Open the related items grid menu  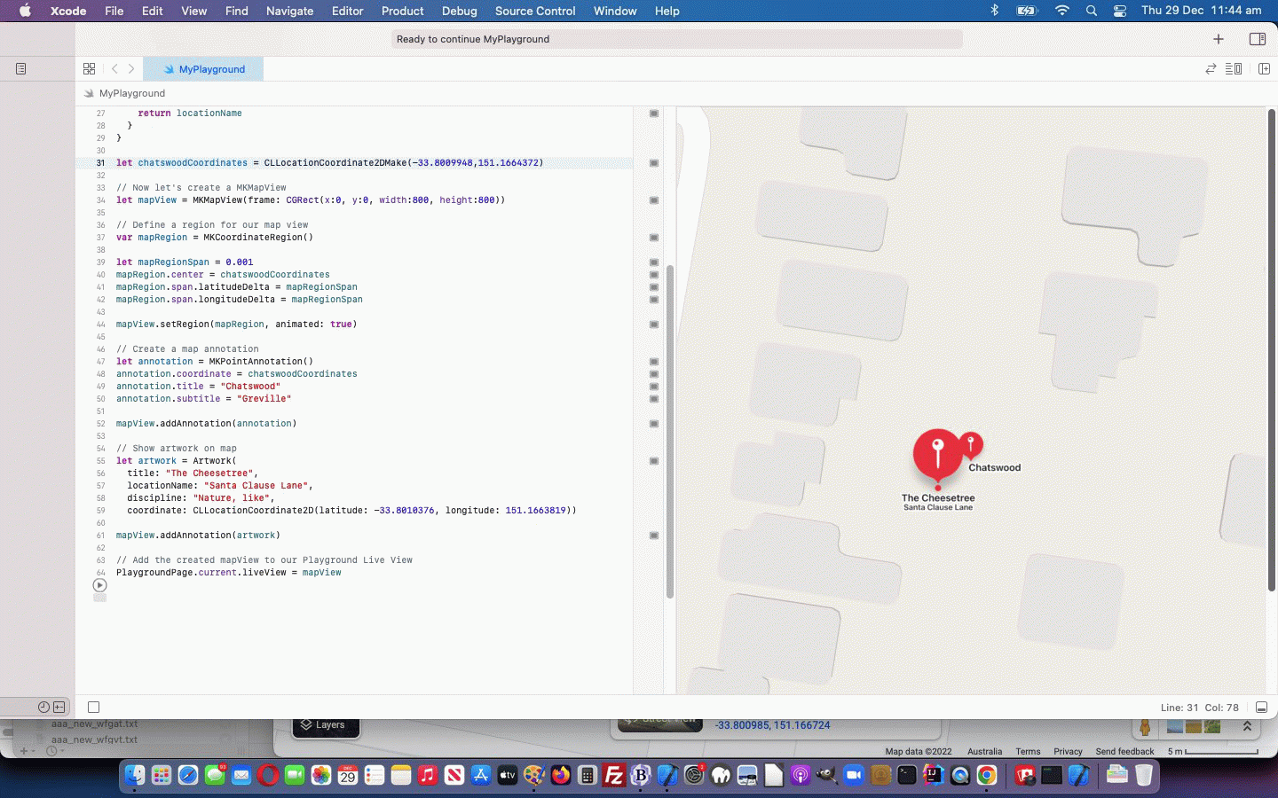click(89, 69)
